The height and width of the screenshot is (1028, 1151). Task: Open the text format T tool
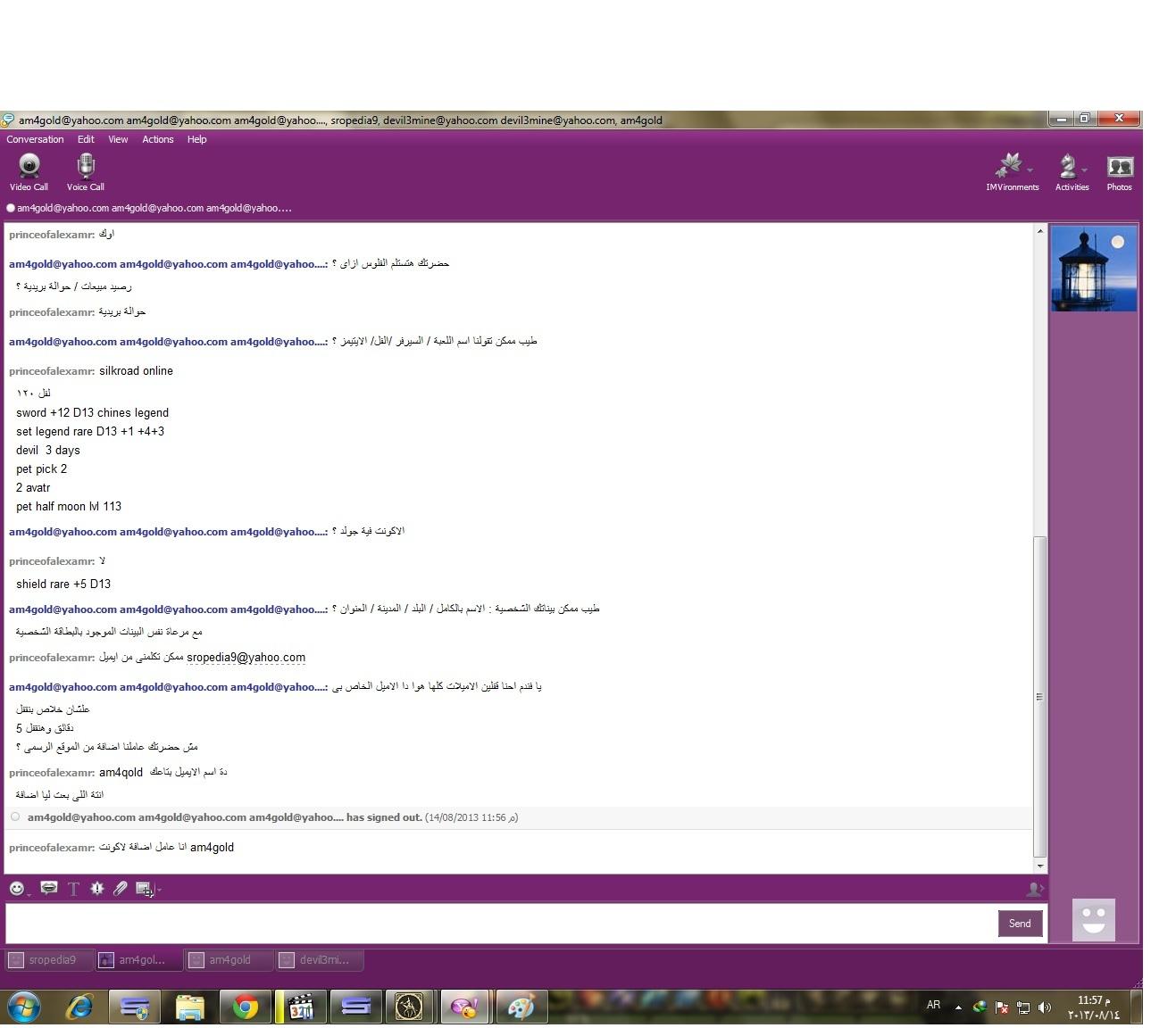tap(73, 889)
